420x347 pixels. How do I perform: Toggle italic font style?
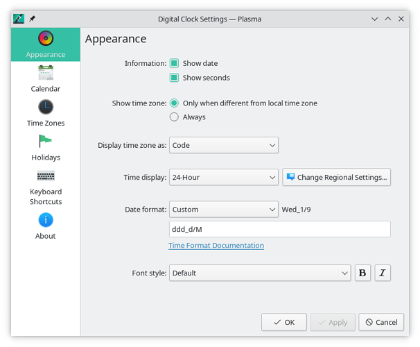[x=383, y=273]
